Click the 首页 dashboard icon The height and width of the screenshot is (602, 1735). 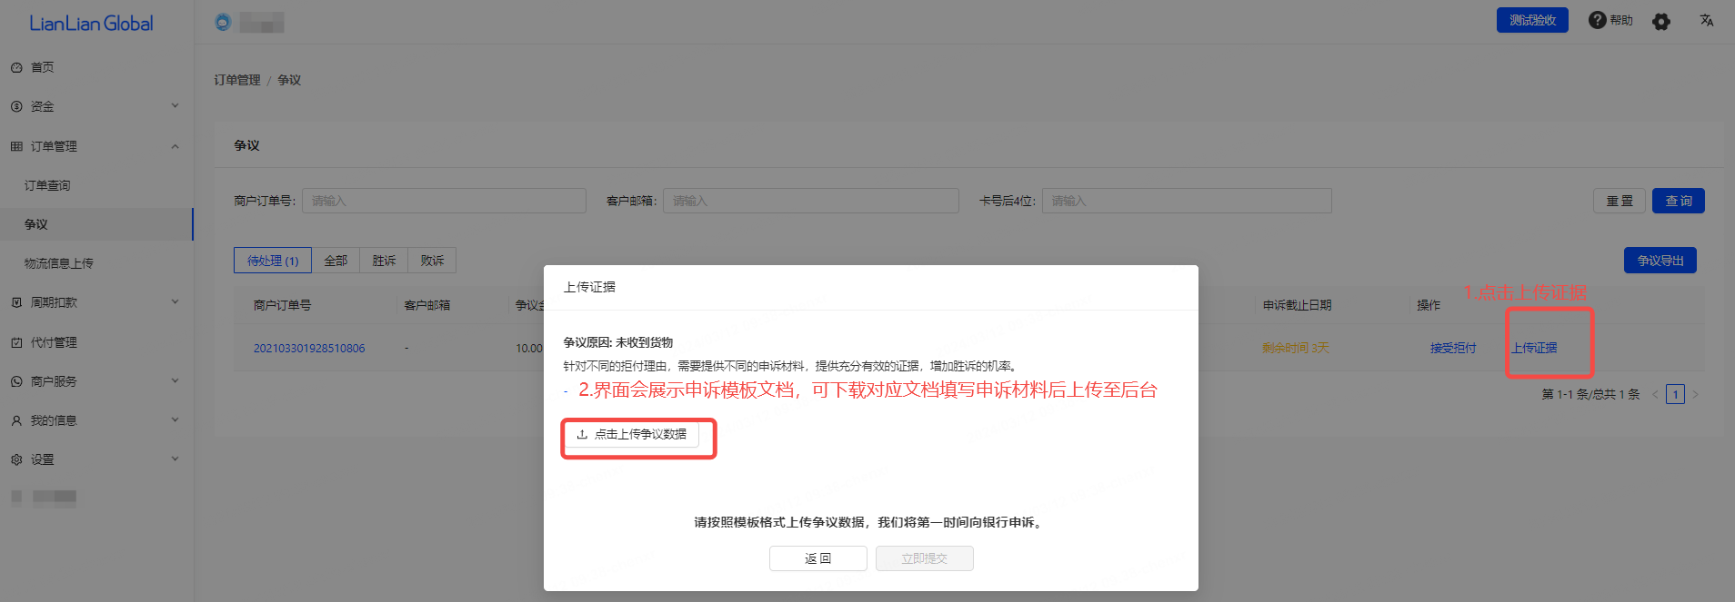point(16,67)
